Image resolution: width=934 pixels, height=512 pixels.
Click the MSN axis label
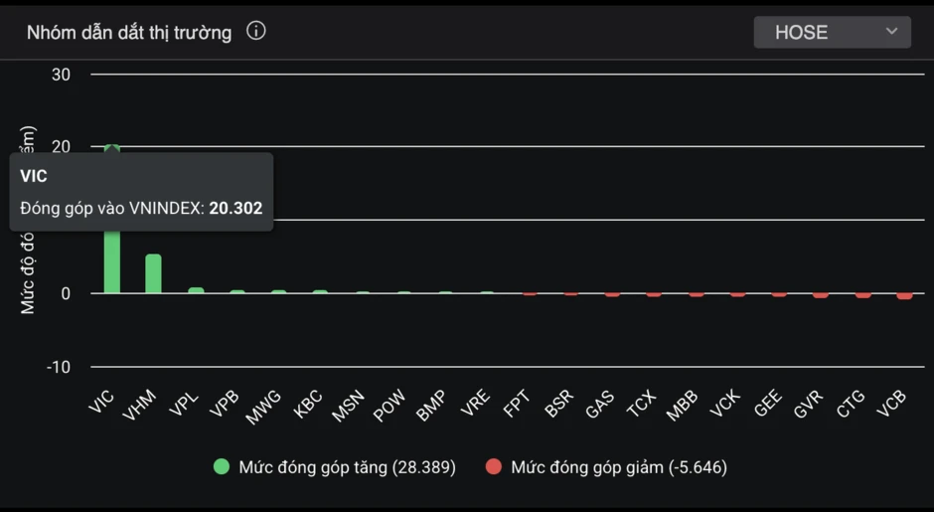pos(348,406)
